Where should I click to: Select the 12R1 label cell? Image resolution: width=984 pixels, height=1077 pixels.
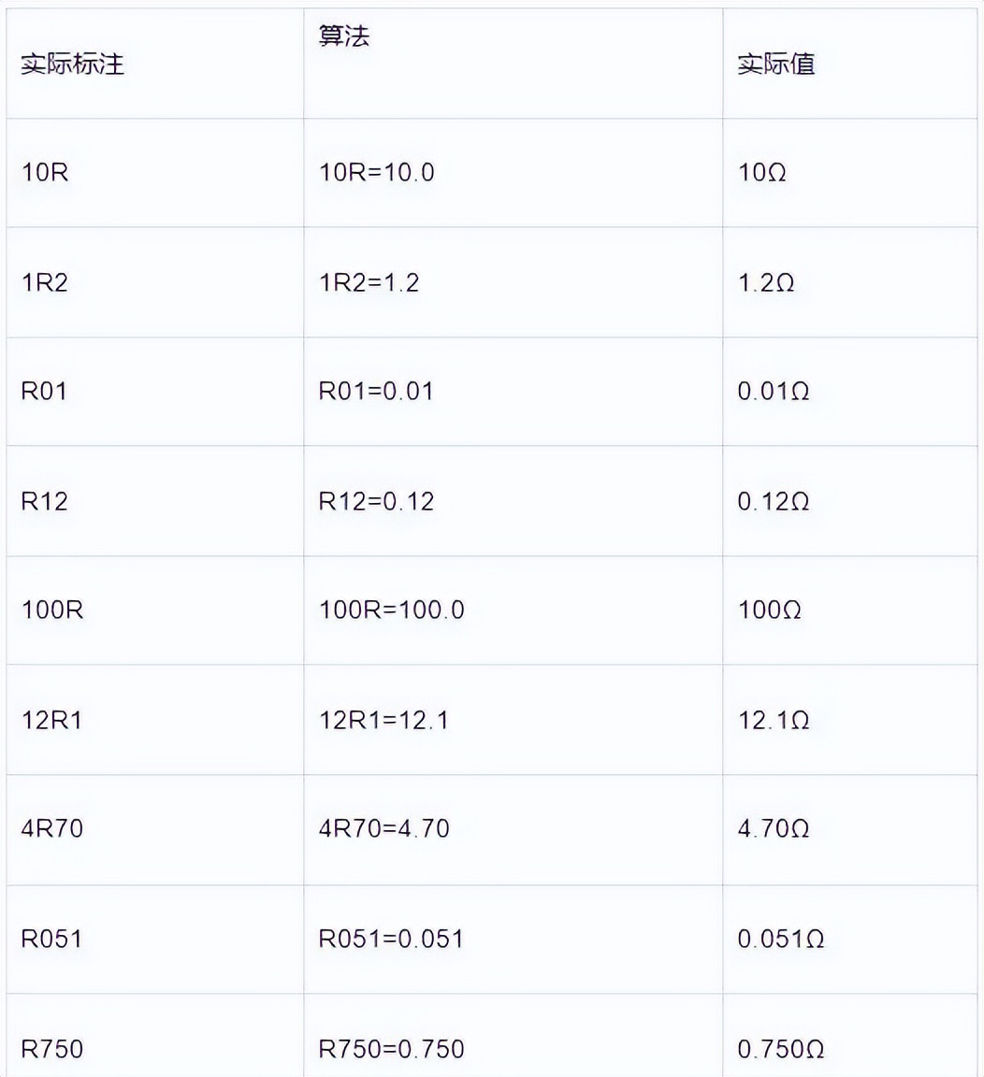point(52,720)
